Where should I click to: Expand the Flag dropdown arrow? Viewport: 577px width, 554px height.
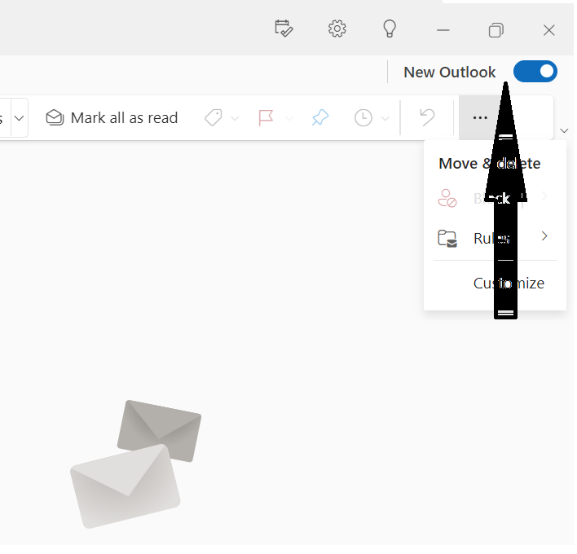pyautogui.click(x=288, y=118)
